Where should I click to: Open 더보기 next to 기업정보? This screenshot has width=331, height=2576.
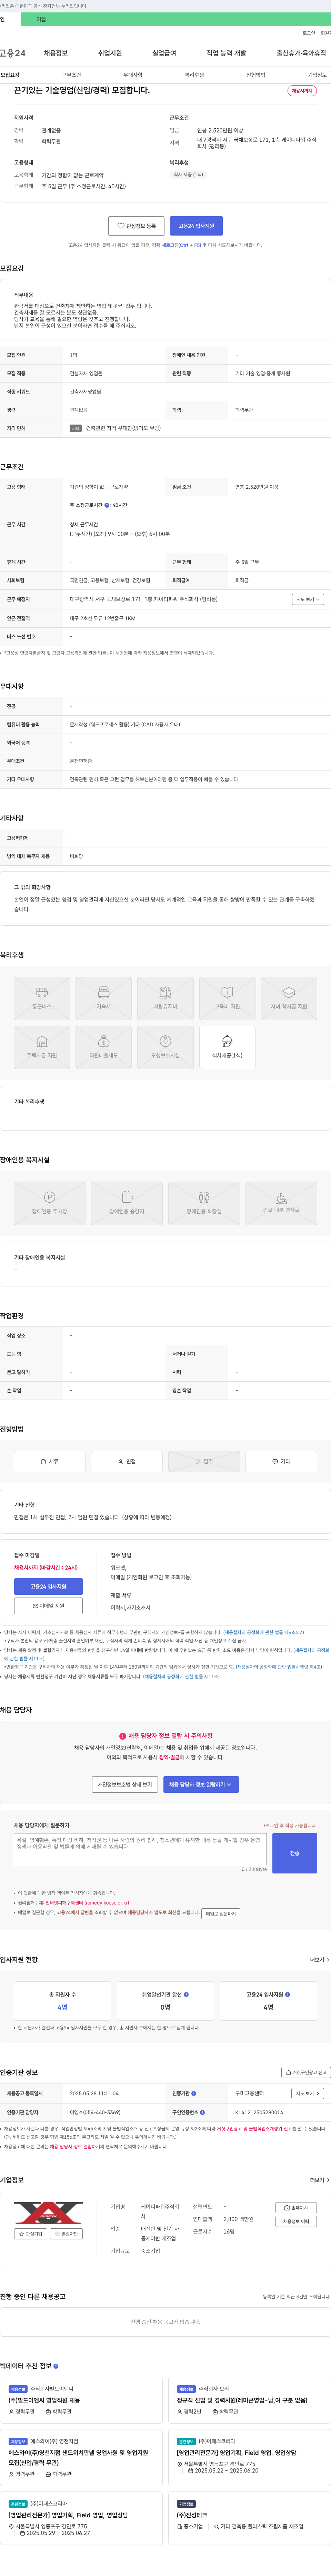[319, 2180]
